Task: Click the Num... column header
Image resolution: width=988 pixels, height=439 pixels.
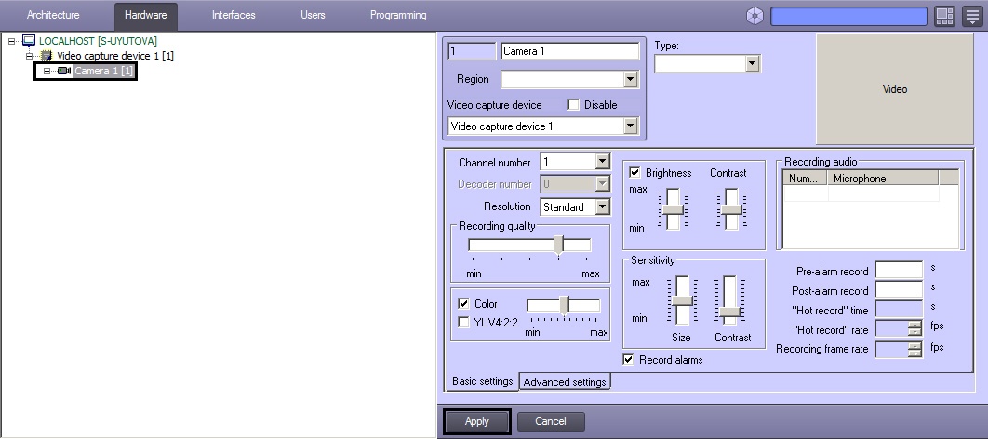Action: tap(806, 179)
